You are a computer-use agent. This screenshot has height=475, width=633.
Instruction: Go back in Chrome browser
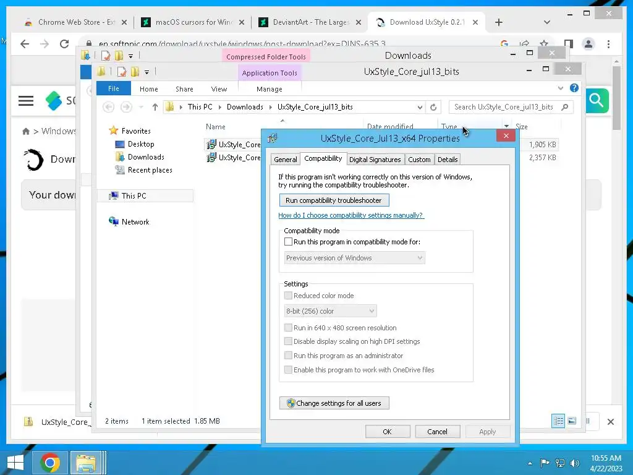(25, 44)
